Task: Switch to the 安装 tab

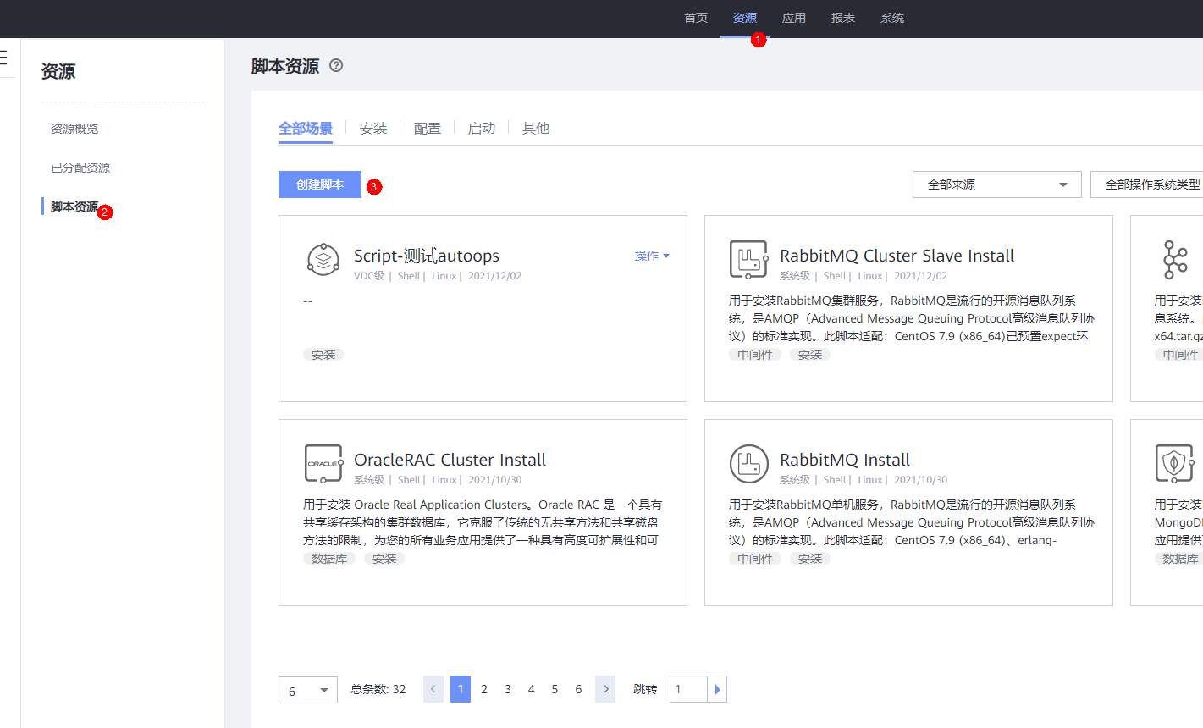Action: (x=373, y=128)
